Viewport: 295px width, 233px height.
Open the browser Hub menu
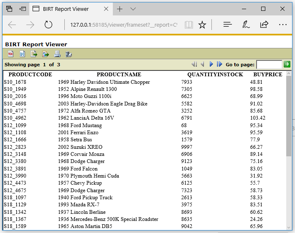(x=227, y=25)
